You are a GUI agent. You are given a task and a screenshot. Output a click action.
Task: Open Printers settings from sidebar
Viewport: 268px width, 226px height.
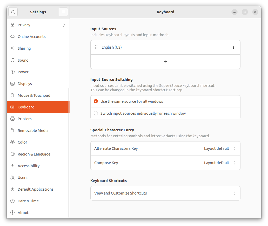click(x=12, y=119)
